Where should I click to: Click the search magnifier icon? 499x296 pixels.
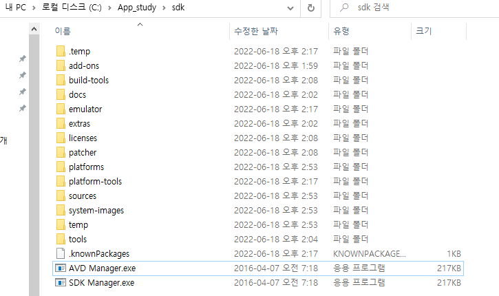(x=344, y=8)
